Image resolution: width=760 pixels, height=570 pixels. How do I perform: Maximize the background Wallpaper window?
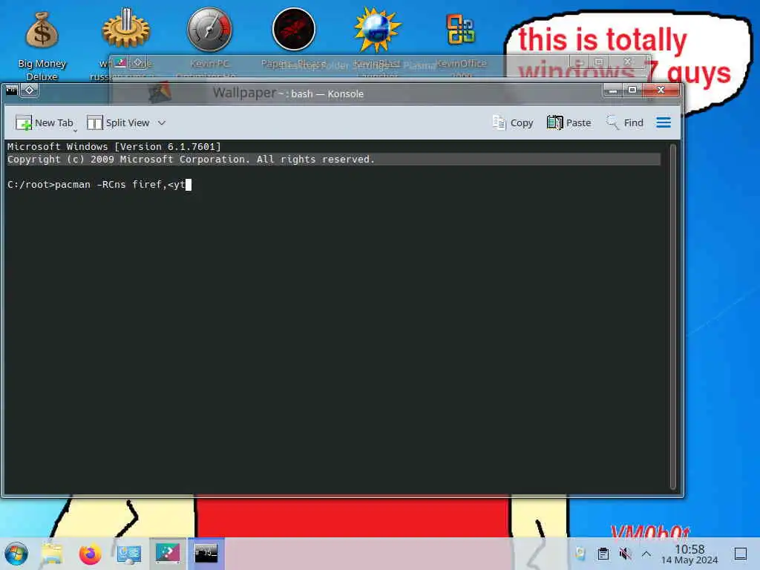pos(599,62)
